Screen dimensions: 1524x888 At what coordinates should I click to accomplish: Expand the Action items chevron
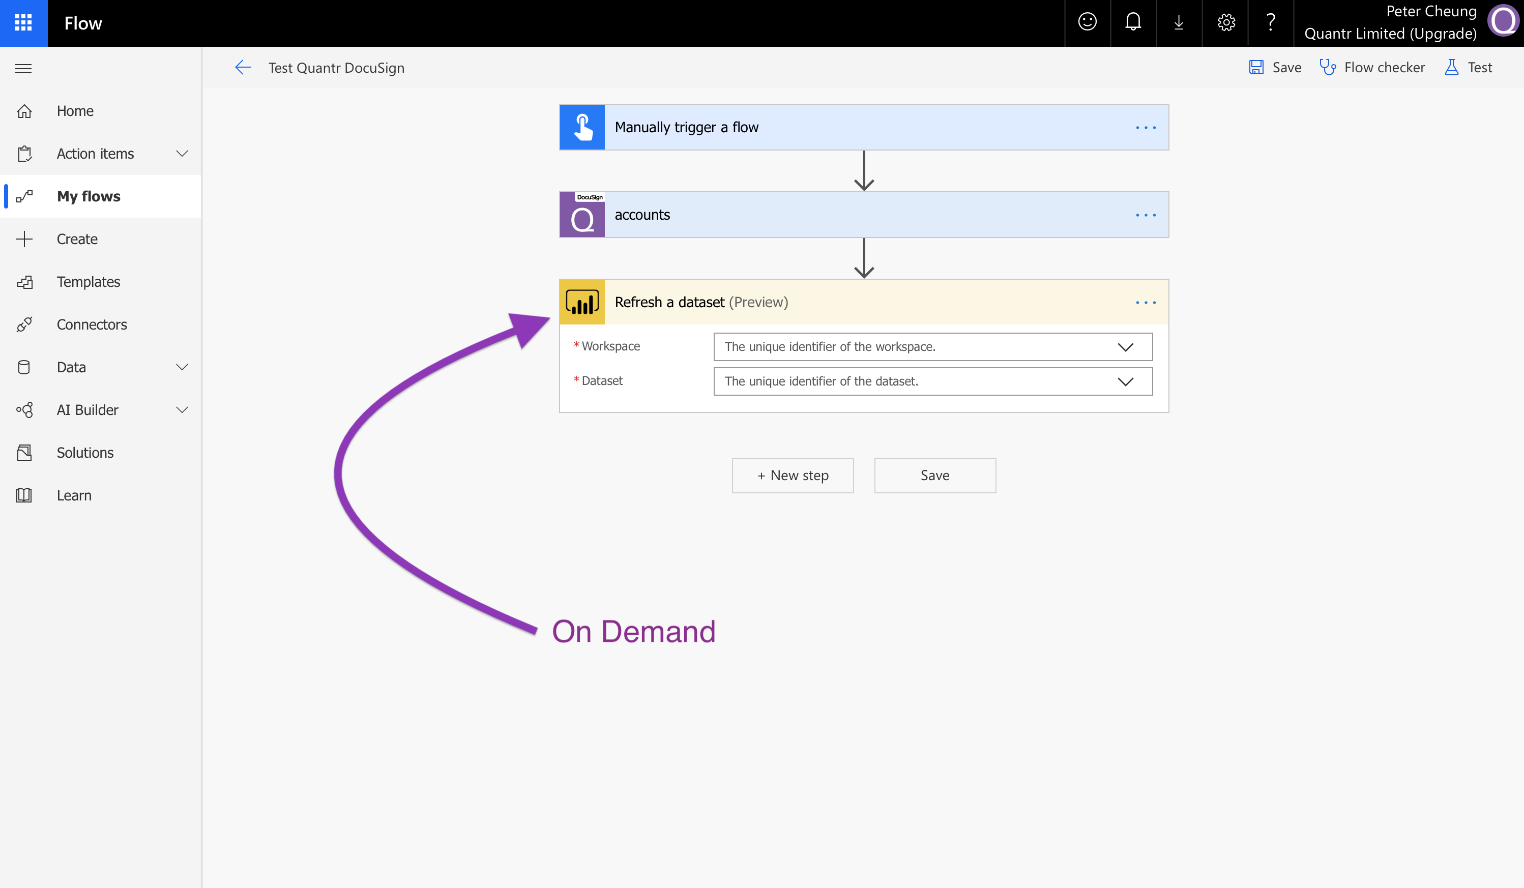click(x=182, y=154)
